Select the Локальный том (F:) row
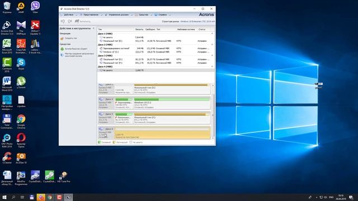Screen dimensions: 358x201 coord(156,63)
